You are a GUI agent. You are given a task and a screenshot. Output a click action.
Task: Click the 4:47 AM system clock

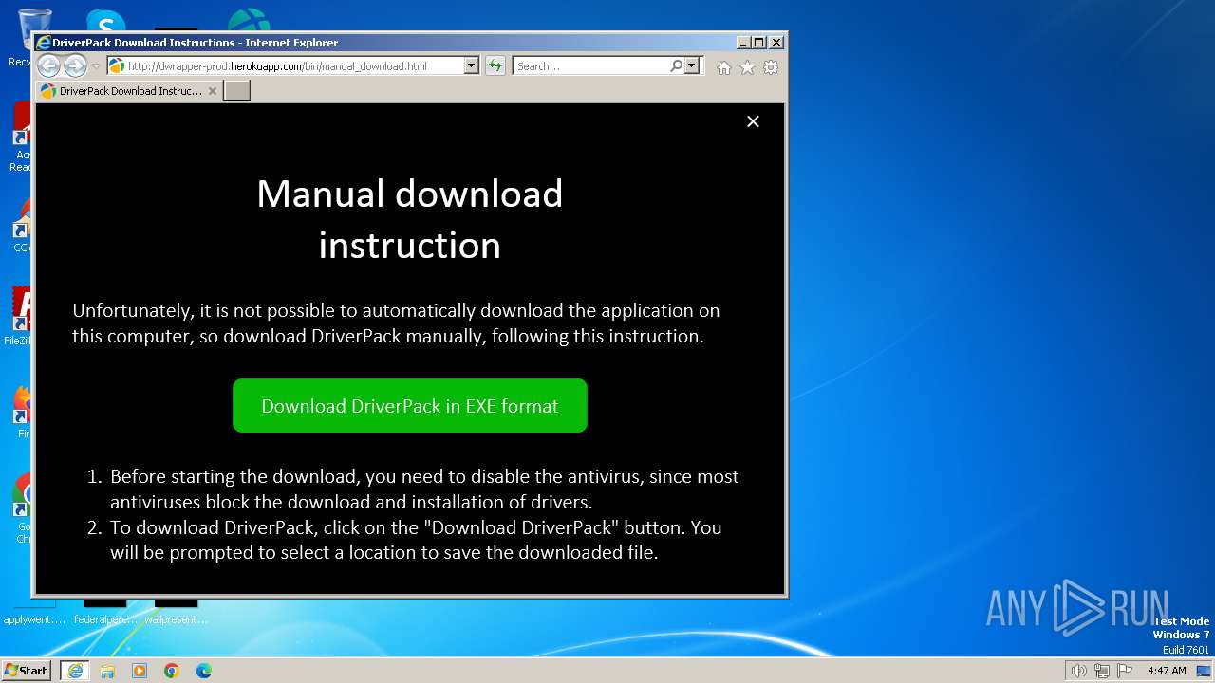click(x=1167, y=671)
